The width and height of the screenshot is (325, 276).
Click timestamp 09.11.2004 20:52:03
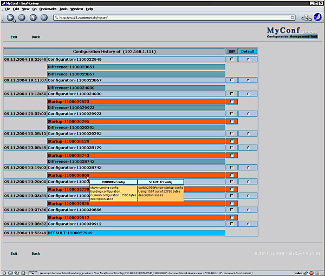click(25, 114)
